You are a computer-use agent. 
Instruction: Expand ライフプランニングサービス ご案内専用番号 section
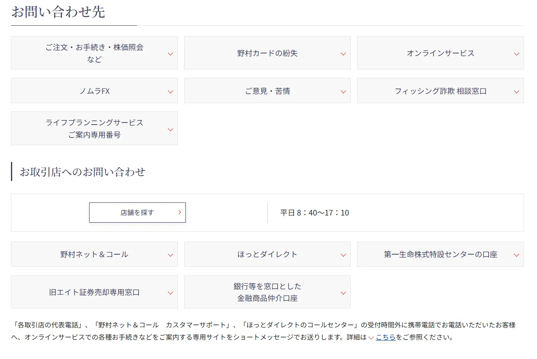click(94, 128)
